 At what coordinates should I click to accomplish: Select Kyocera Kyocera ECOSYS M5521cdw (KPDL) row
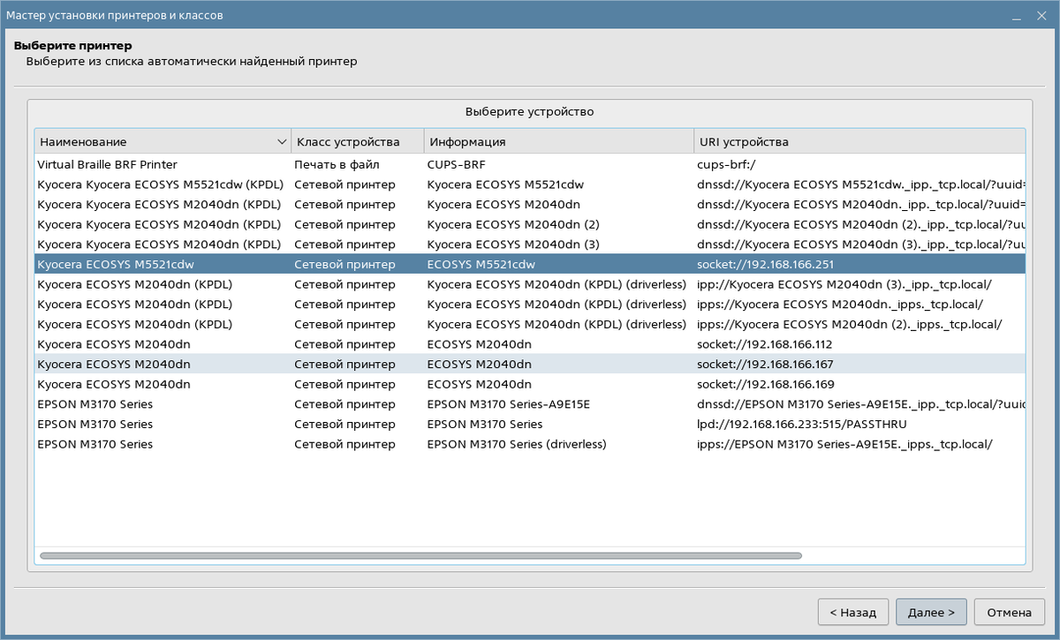pos(530,184)
